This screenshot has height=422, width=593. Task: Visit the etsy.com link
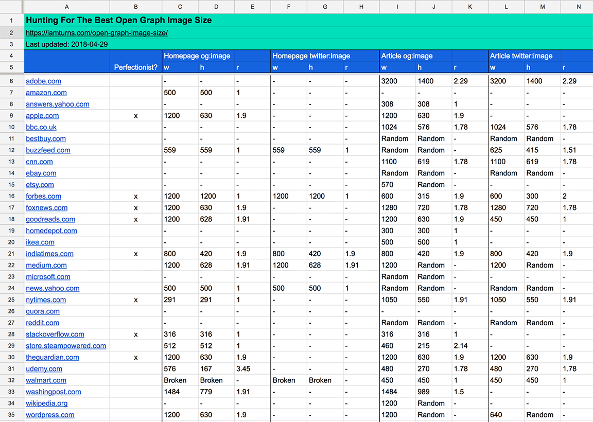[x=40, y=185]
